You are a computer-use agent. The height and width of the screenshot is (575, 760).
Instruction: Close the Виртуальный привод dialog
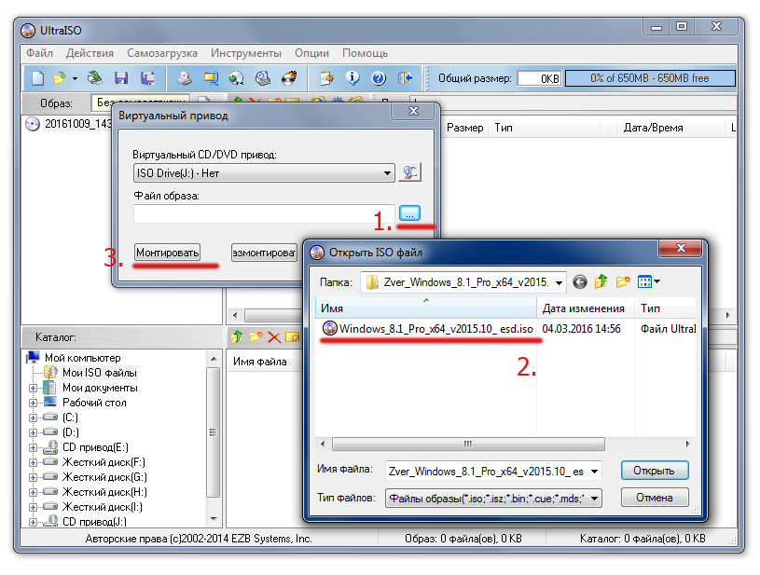point(413,111)
